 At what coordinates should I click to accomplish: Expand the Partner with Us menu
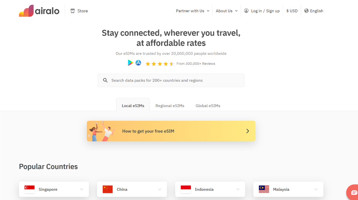(192, 11)
